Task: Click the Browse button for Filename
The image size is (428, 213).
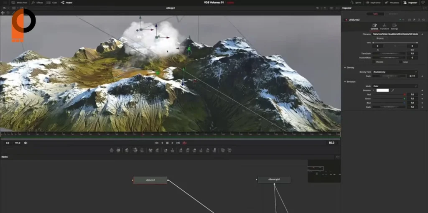Action: [380, 38]
